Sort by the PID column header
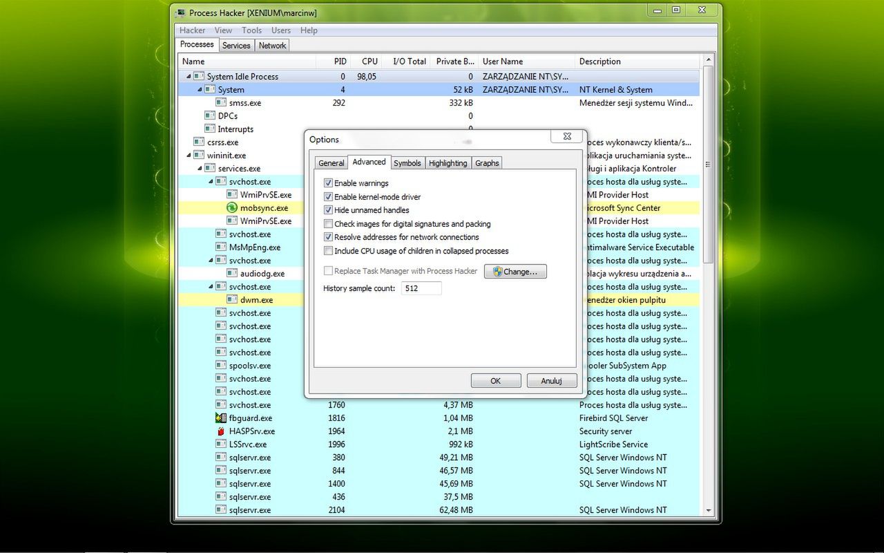This screenshot has height=553, width=884. (334, 62)
